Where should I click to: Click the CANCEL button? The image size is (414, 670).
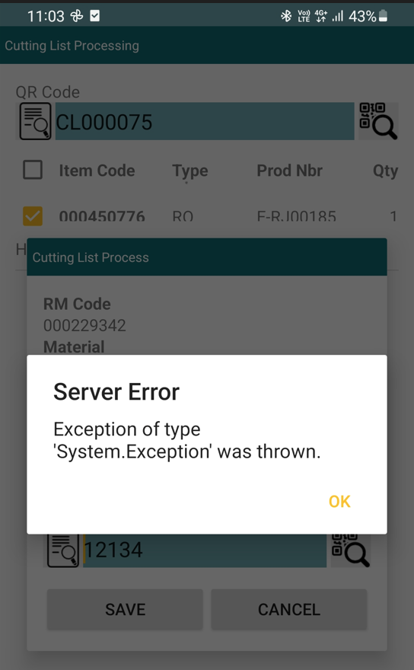point(289,609)
